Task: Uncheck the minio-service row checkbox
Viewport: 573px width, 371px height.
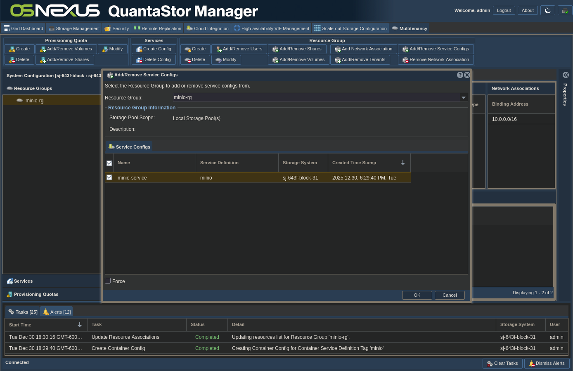Action: tap(109, 177)
